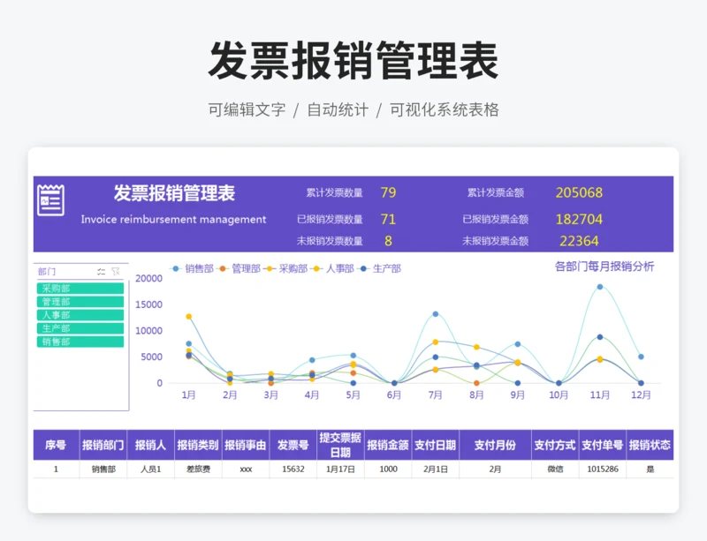
Task: Click the 人事部 legend entry in chart
Action: point(333,268)
